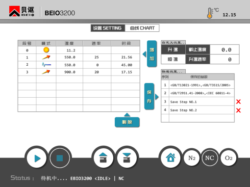This screenshot has height=187, width=250.
Task: Click the furnace raise icon with up arrow
Action: click(103, 158)
